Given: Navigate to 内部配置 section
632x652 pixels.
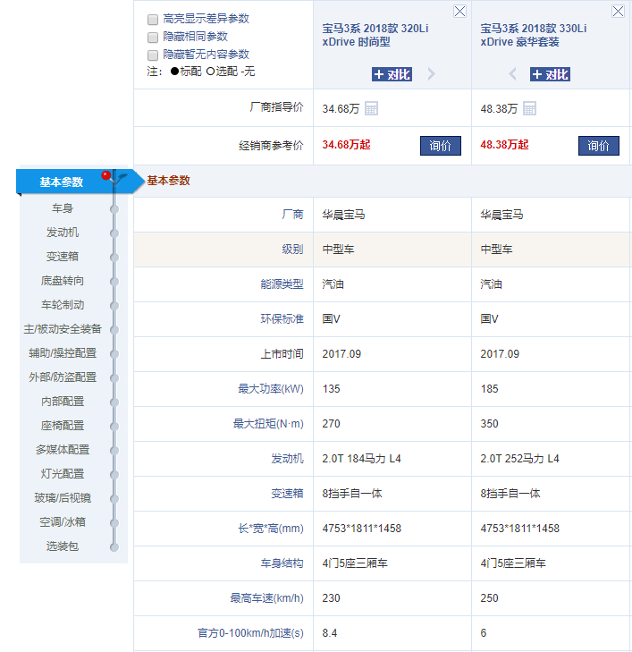Looking at the screenshot, I should 63,402.
